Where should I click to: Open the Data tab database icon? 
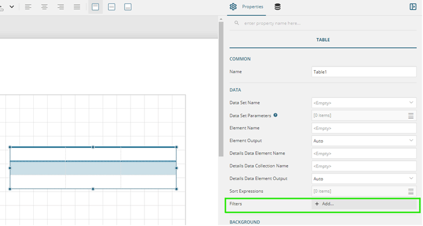[277, 7]
